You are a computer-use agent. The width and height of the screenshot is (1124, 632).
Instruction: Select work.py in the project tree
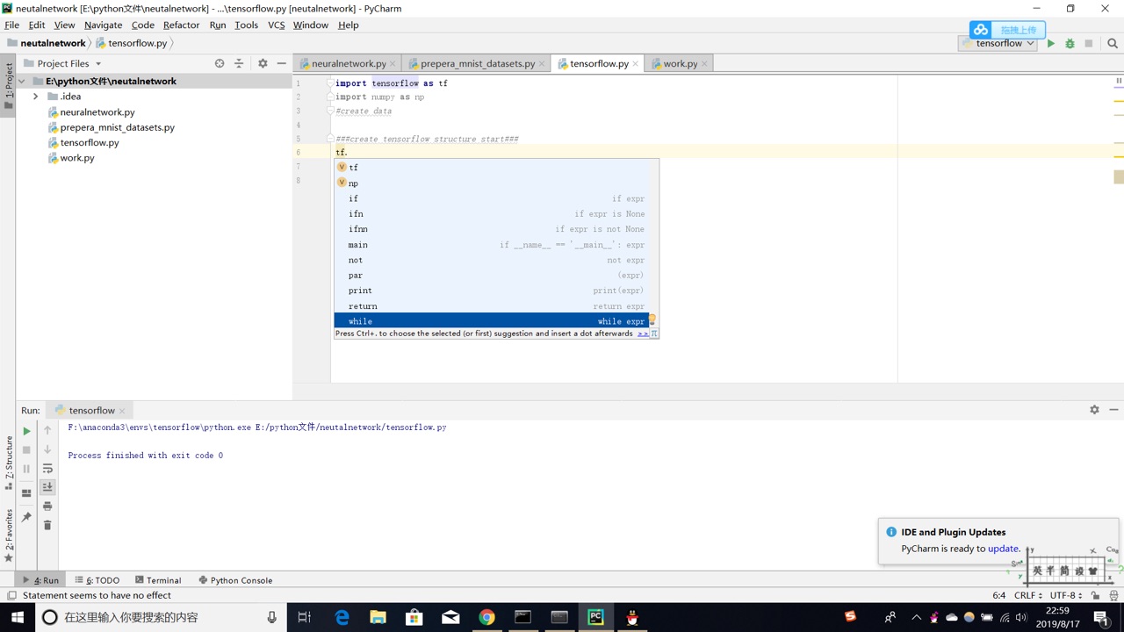tap(76, 158)
